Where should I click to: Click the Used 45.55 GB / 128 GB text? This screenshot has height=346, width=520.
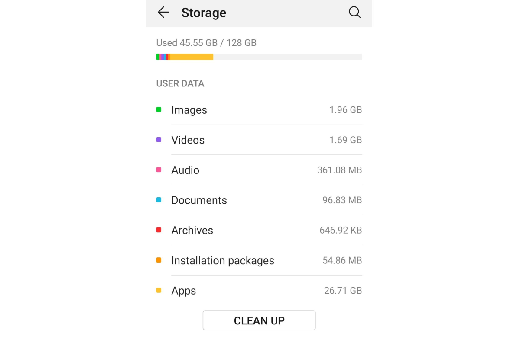(206, 43)
